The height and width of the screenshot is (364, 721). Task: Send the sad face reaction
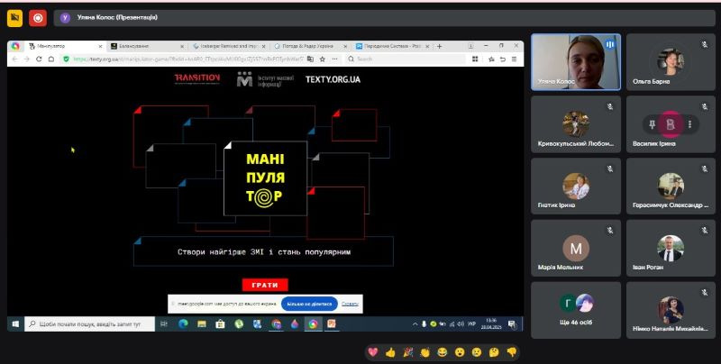tap(477, 352)
